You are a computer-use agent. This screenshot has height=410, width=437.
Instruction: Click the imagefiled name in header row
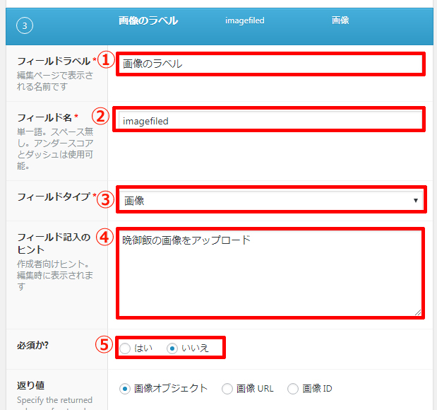[244, 21]
